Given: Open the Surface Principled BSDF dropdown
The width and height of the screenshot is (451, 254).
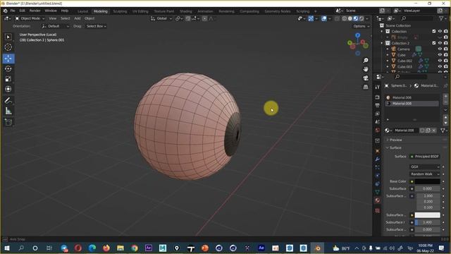Looking at the screenshot, I should pos(424,157).
